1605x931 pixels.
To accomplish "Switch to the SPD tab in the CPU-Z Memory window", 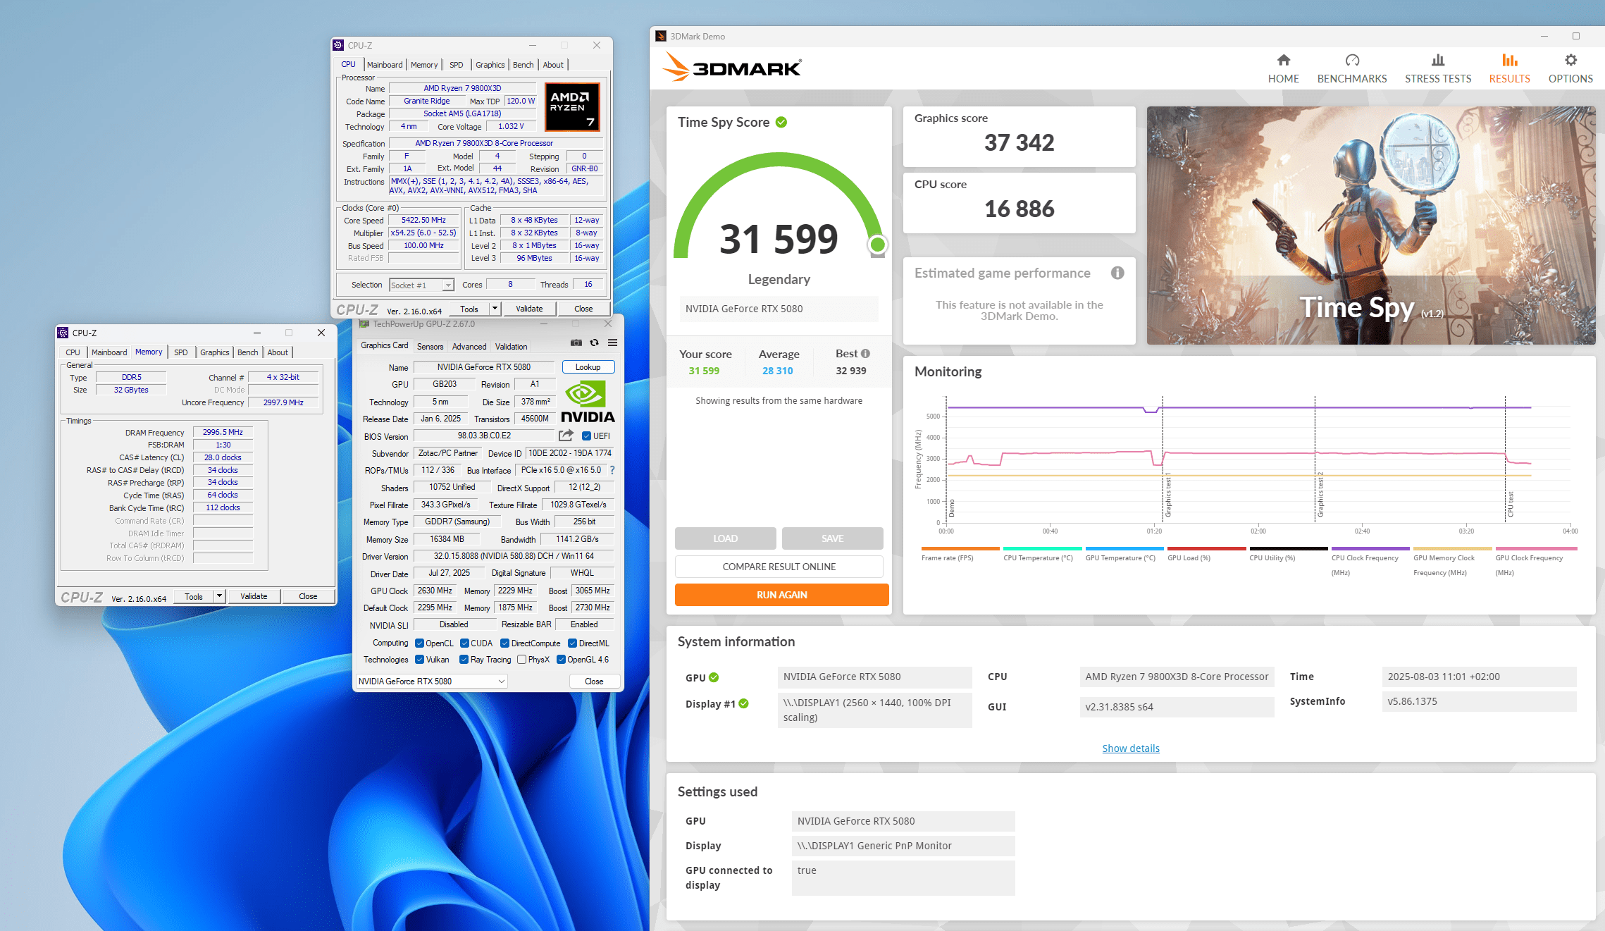I will tap(181, 352).
